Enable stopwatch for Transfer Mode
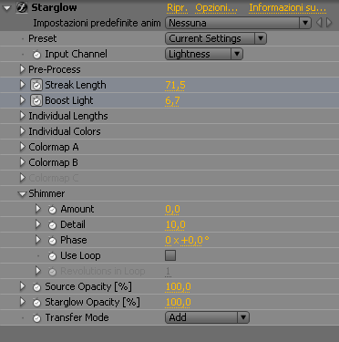Image resolution: width=339 pixels, height=342 pixels. [36, 318]
